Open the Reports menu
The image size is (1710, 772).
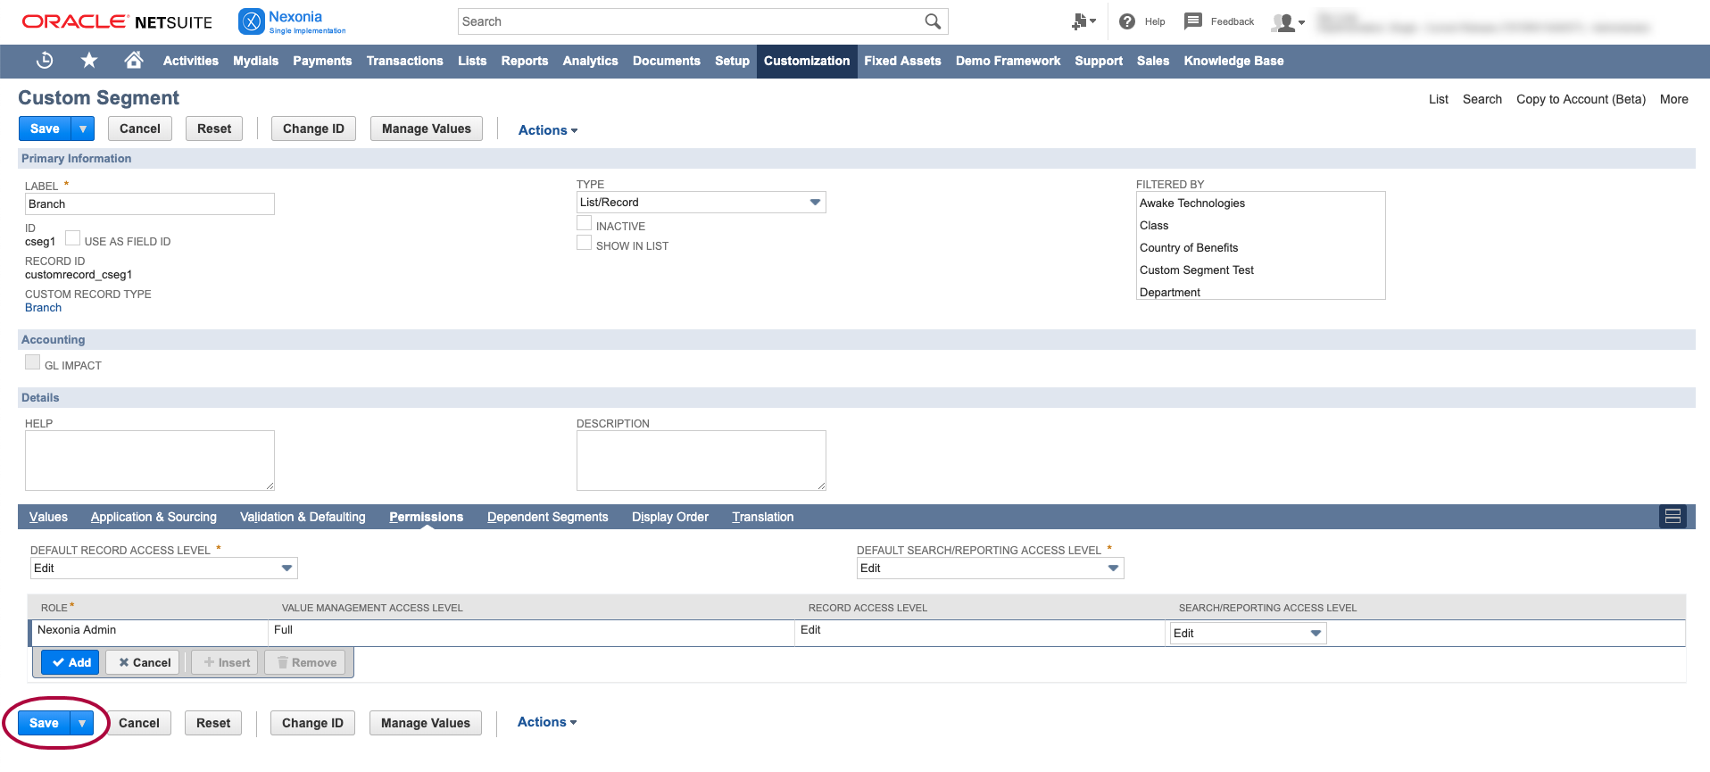click(x=525, y=61)
